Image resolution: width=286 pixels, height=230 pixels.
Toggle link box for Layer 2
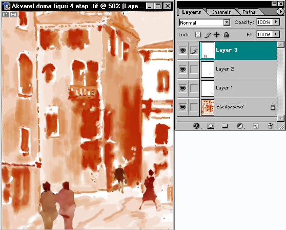(x=194, y=70)
